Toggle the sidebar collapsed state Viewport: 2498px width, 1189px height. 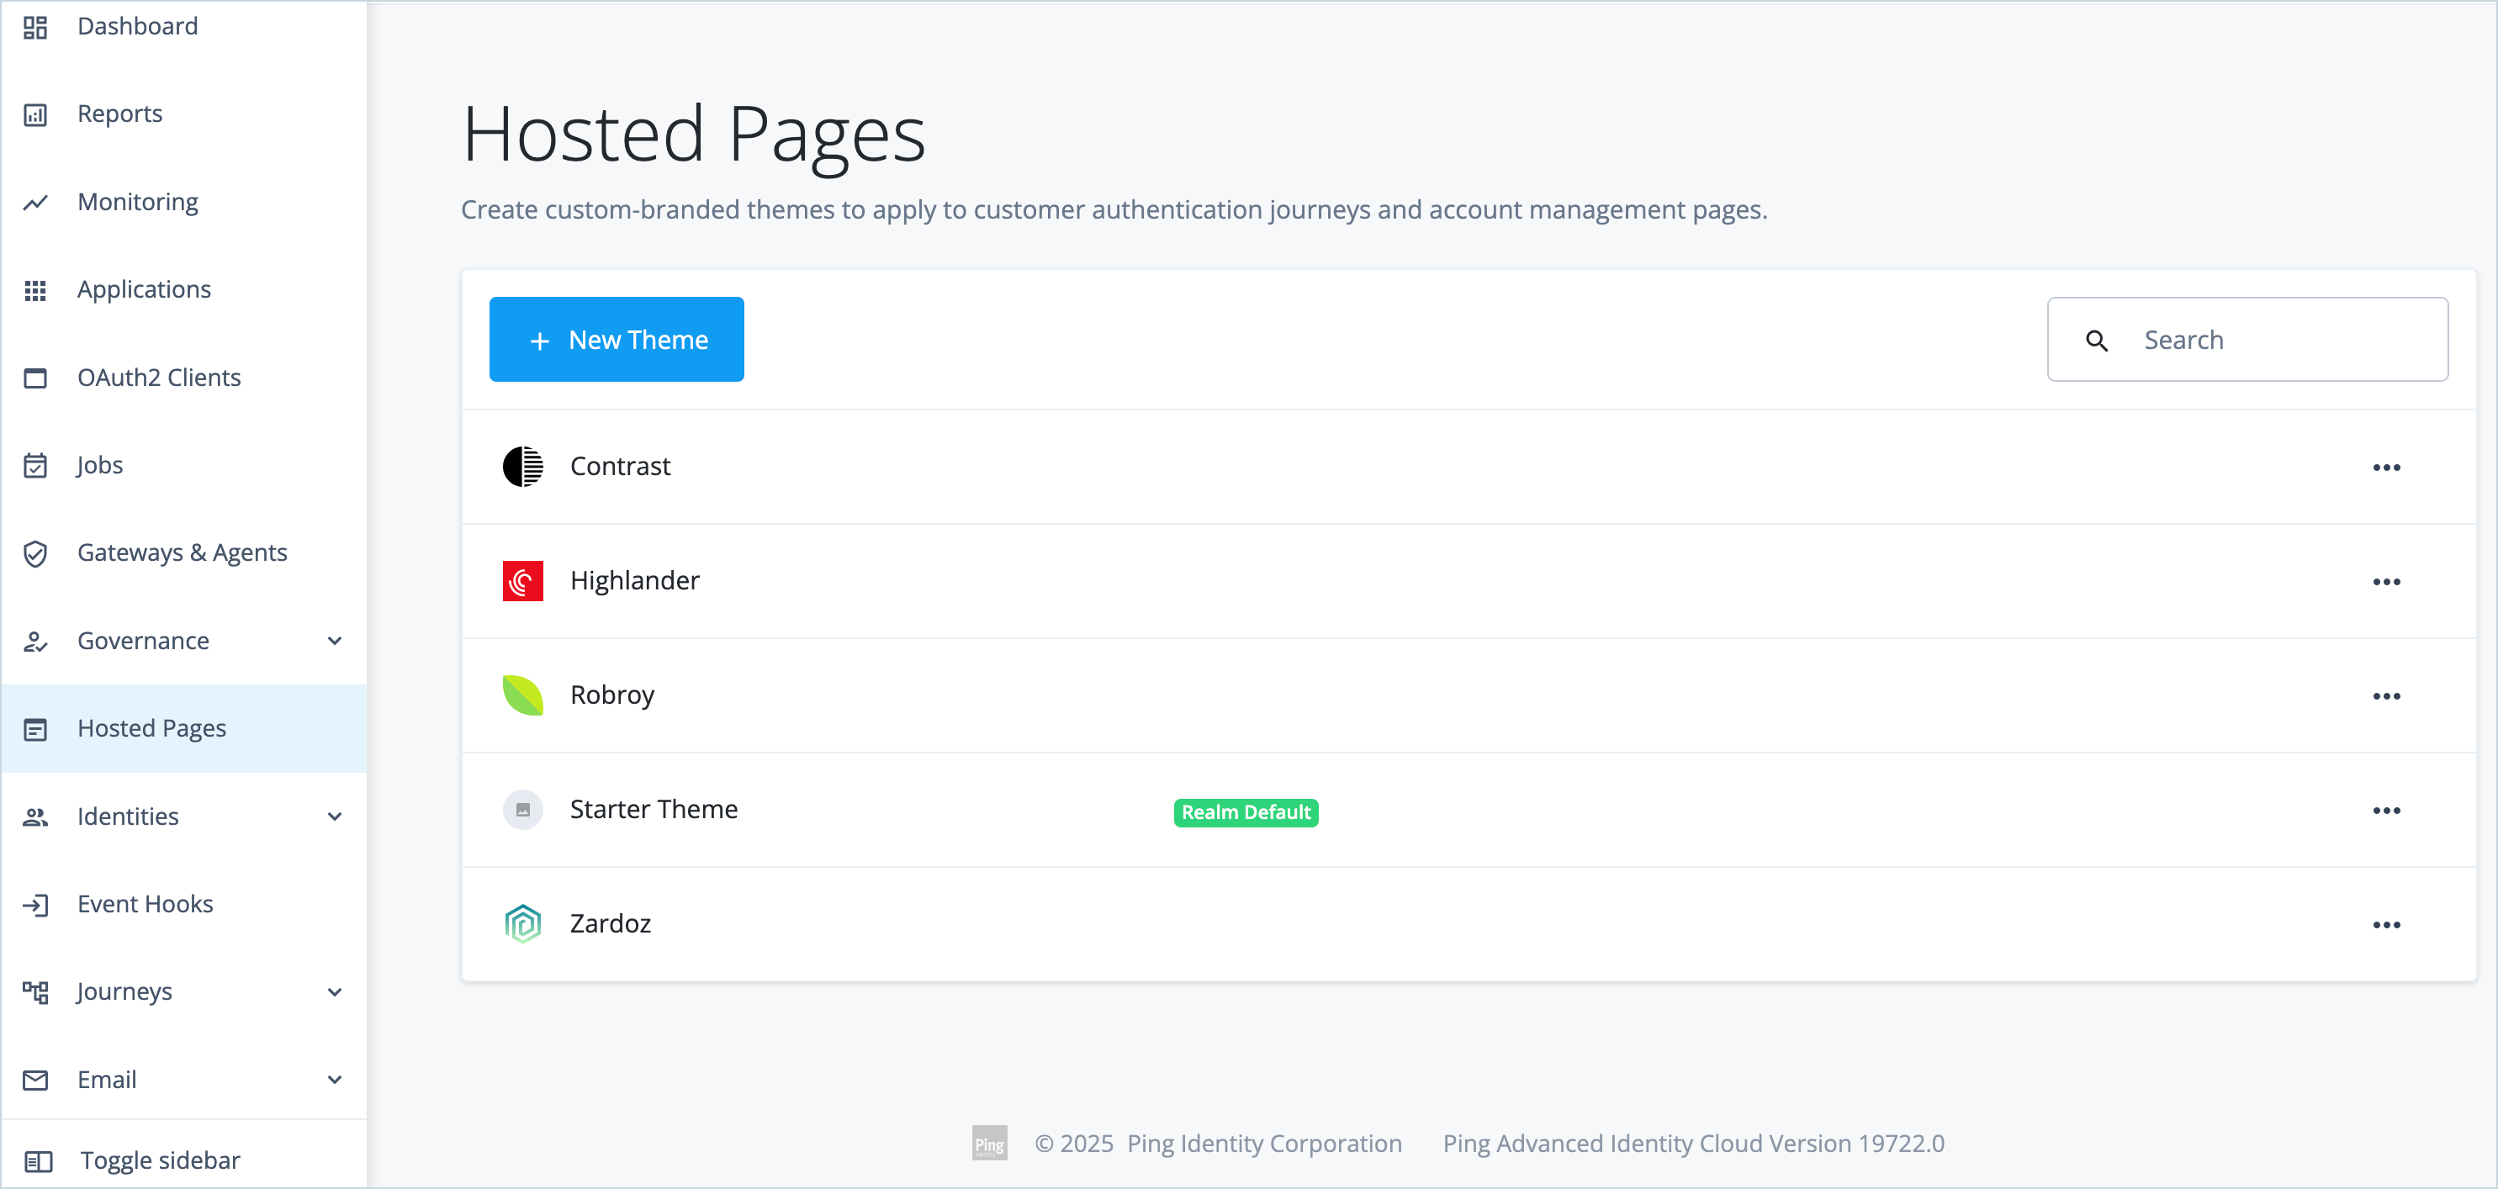tap(159, 1160)
